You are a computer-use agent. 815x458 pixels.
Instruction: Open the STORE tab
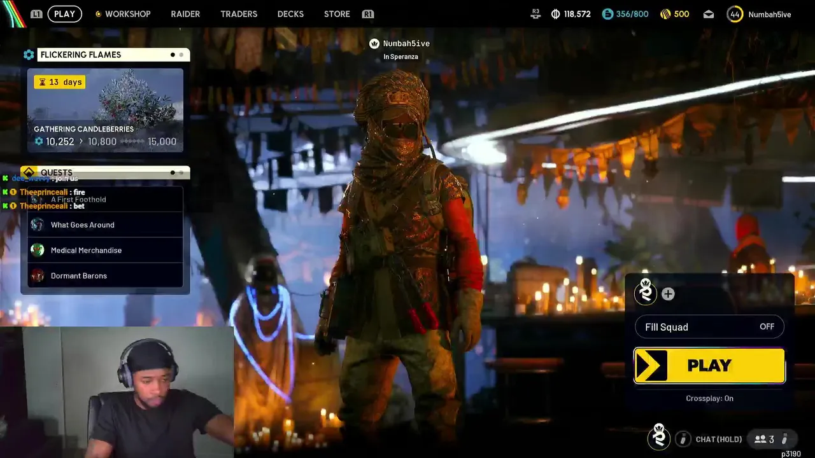[337, 14]
